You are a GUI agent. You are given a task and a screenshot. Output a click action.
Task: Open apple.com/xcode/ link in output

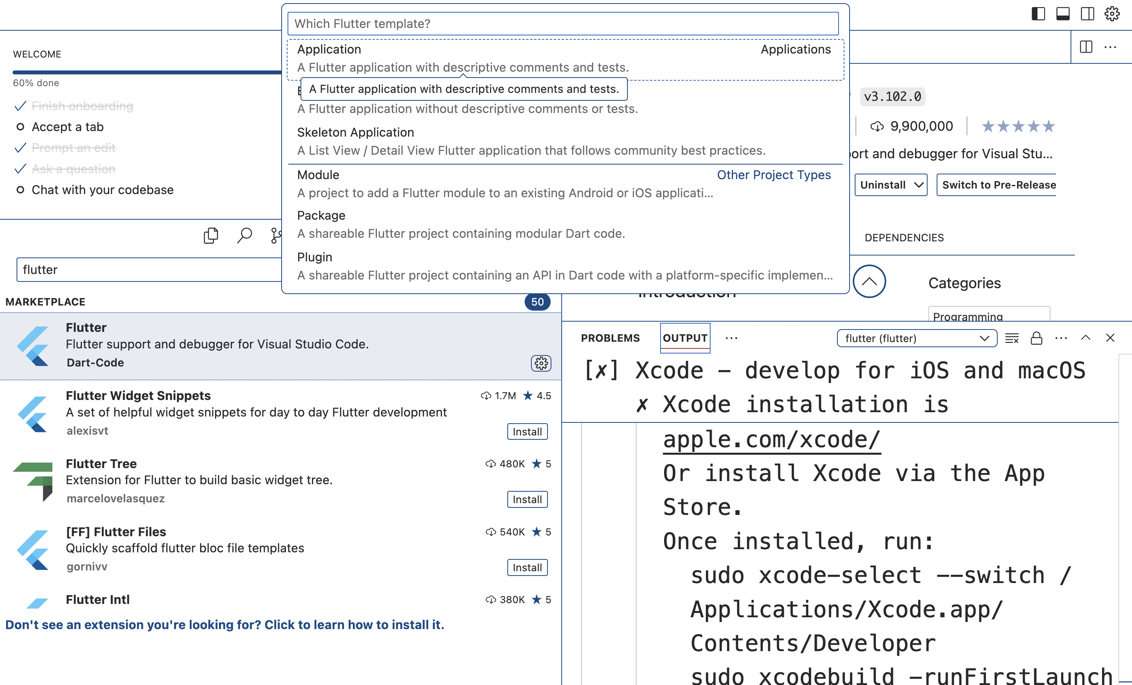(x=772, y=439)
